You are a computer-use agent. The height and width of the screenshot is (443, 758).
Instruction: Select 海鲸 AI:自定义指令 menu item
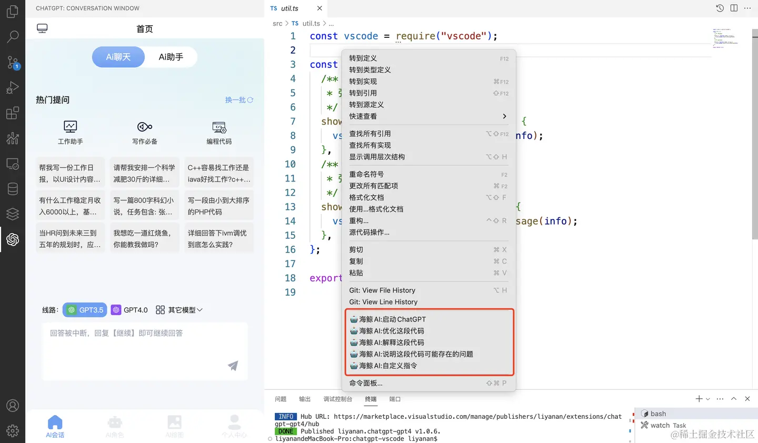(x=428, y=366)
